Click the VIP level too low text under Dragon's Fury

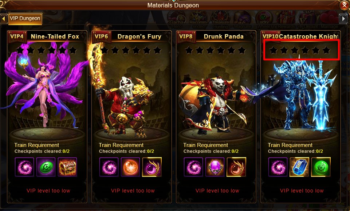[x=133, y=191]
